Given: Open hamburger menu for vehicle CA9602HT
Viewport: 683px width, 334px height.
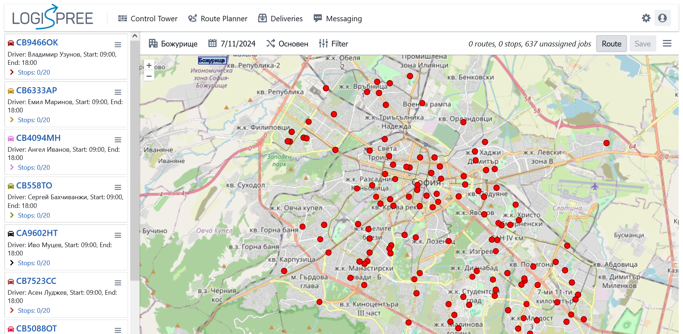Looking at the screenshot, I should 118,235.
